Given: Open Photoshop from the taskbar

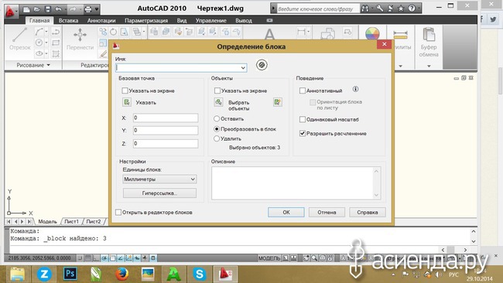Looking at the screenshot, I should tap(70, 274).
